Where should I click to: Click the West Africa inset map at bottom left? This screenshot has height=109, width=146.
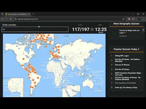click(13, 88)
